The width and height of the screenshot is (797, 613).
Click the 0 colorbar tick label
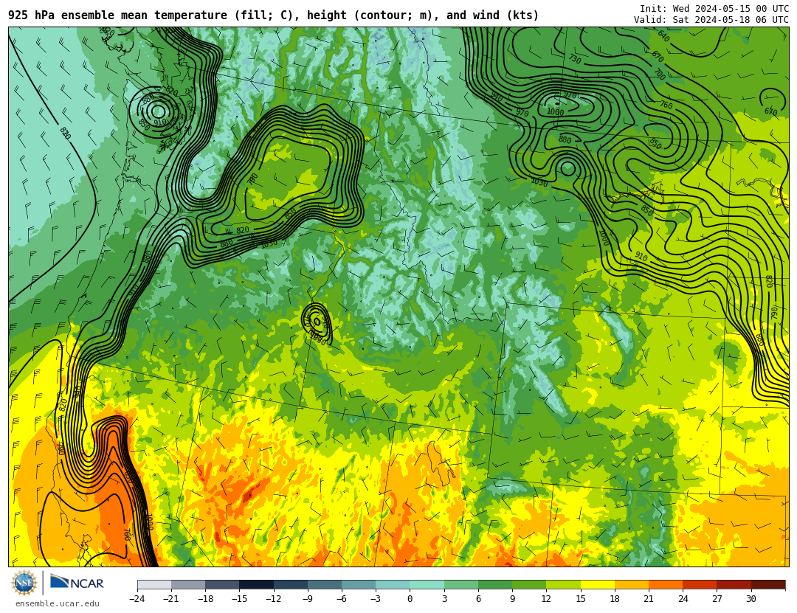(x=410, y=599)
